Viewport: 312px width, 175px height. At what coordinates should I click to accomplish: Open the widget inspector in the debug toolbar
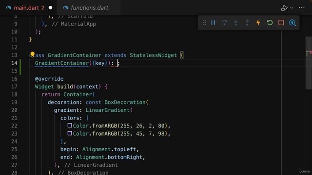pyautogui.click(x=292, y=23)
